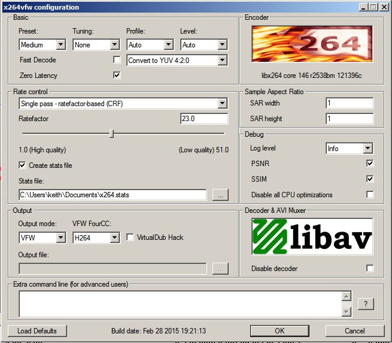Click the '(Low quality) 51.0' label
This screenshot has height=343, width=392.
(x=203, y=150)
